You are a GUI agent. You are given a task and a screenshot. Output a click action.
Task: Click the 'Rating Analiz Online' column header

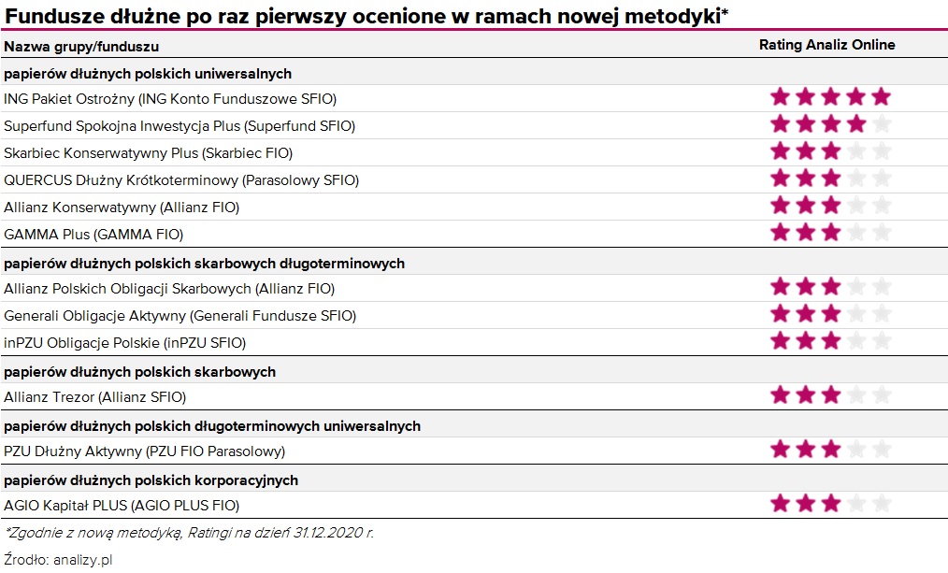[826, 45]
